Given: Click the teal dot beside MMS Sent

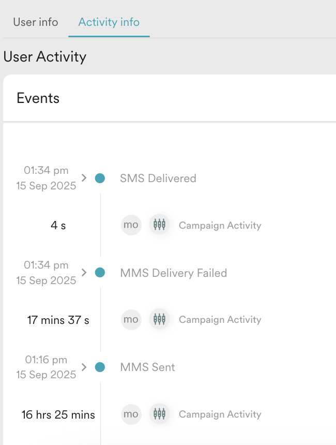Looking at the screenshot, I should [x=99, y=367].
